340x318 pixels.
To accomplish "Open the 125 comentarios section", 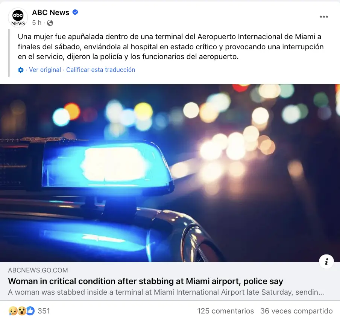I will 226,311.
